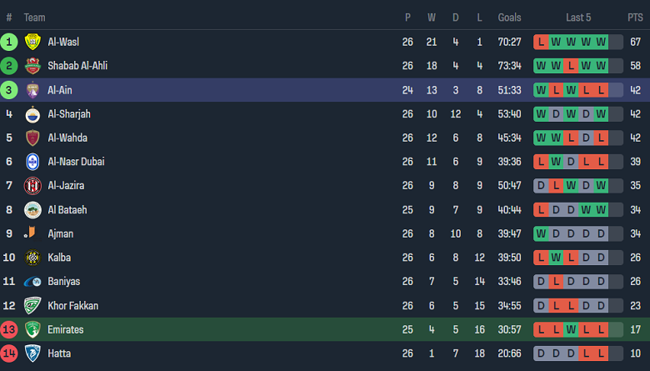Click Al-Wasl's first Last 5 loss badge
This screenshot has height=371, width=650.
click(542, 42)
